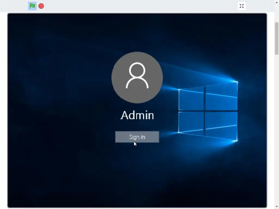Exit full screen with the shrink arrows icon
279x209 pixels.
click(241, 6)
